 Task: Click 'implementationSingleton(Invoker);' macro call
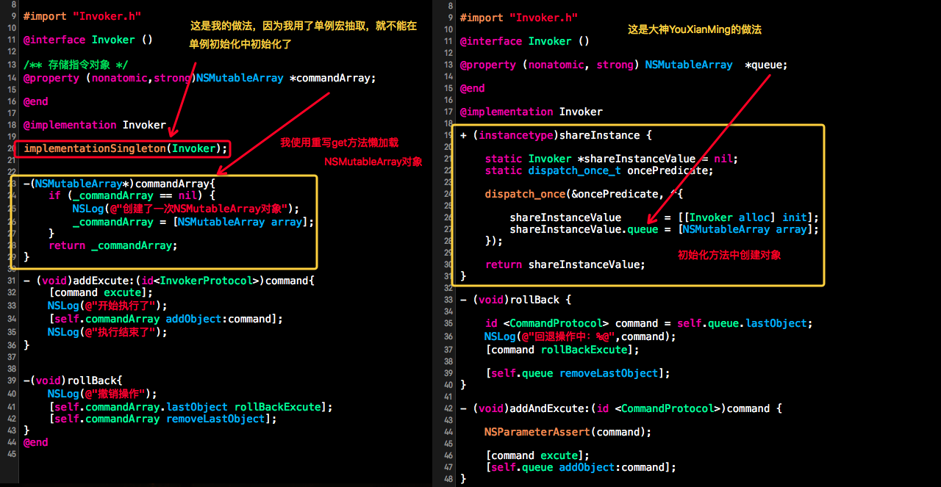(126, 148)
